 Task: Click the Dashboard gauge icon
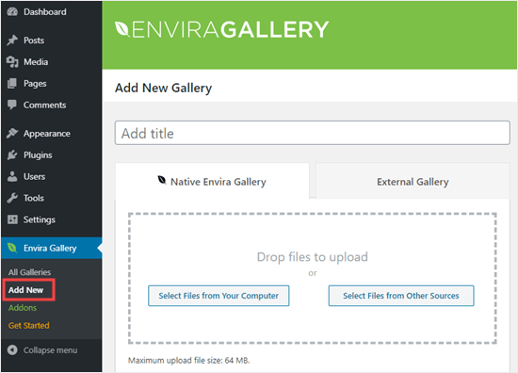(x=12, y=12)
